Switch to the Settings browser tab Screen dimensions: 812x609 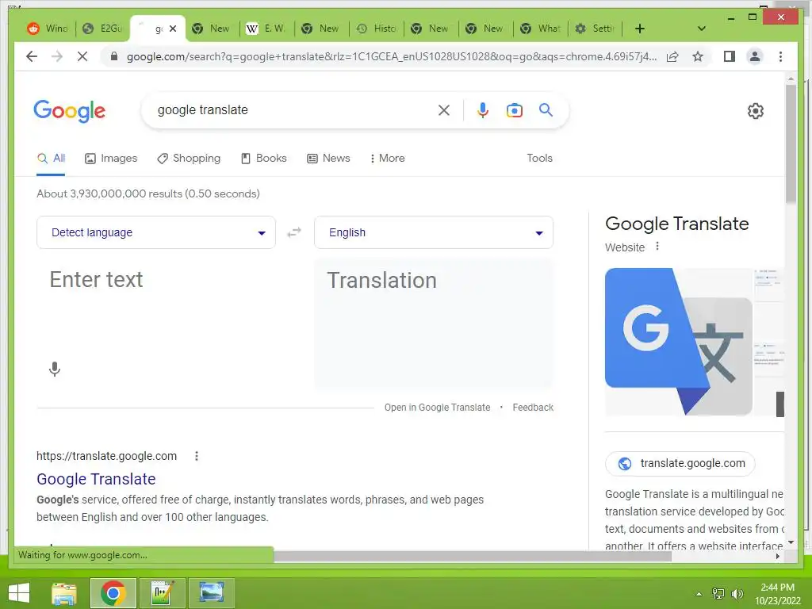tap(596, 29)
